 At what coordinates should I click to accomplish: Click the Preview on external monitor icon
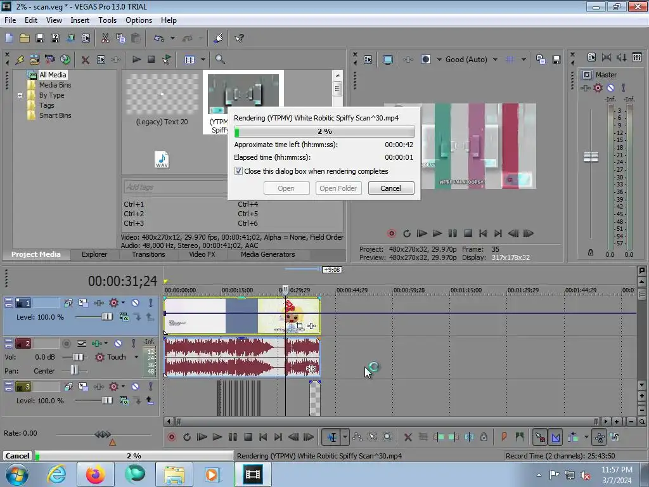pos(388,60)
